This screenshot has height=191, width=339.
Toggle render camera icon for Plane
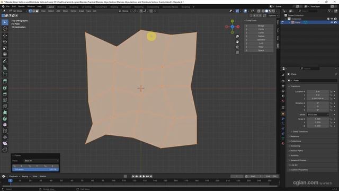click(x=335, y=22)
